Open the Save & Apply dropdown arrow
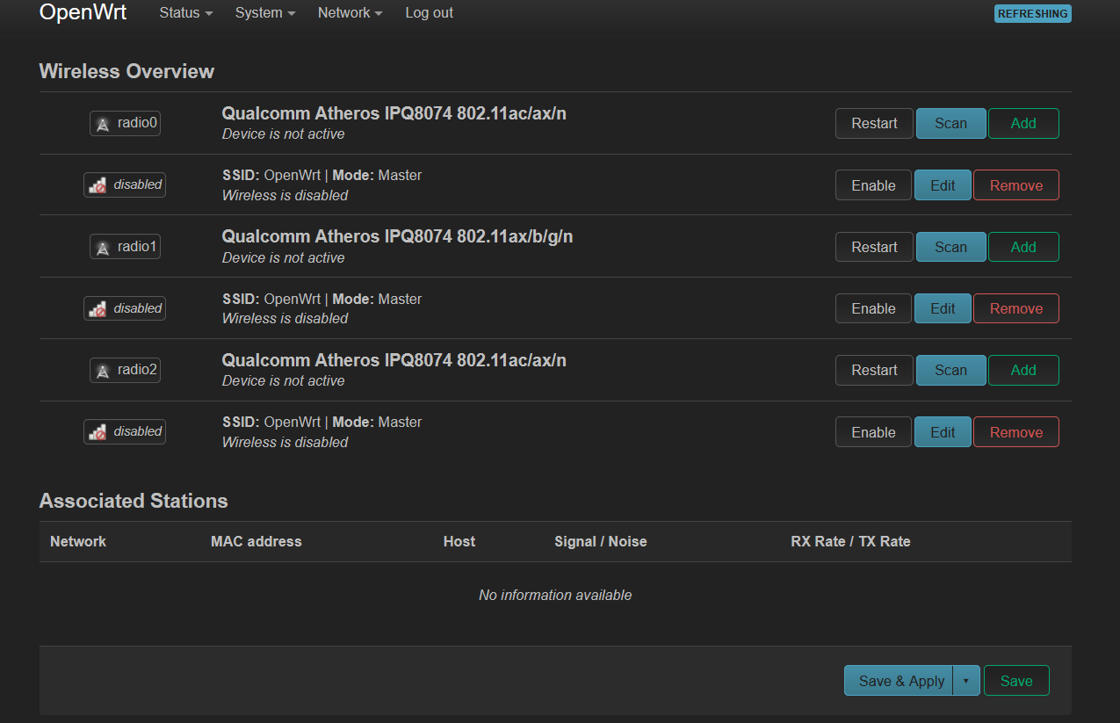The image size is (1120, 723). (x=965, y=681)
